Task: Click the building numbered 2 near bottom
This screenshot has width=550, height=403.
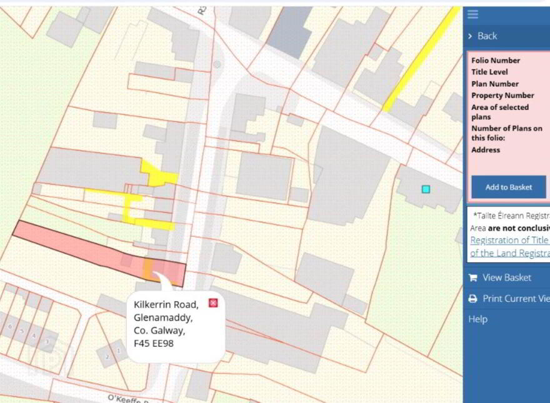Action: click(x=107, y=357)
